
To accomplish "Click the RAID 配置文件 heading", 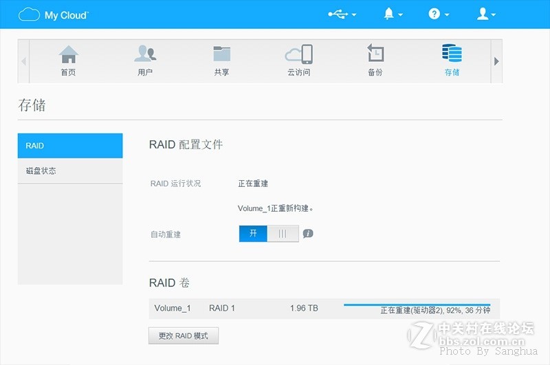I will [x=186, y=144].
